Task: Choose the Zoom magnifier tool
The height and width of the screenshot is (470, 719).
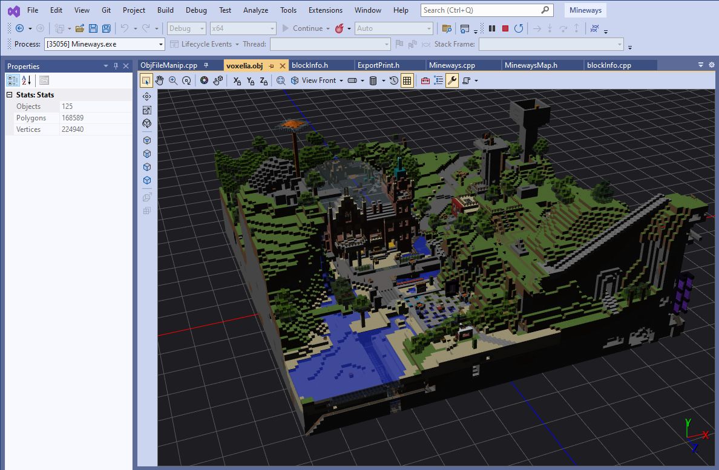Action: [173, 80]
